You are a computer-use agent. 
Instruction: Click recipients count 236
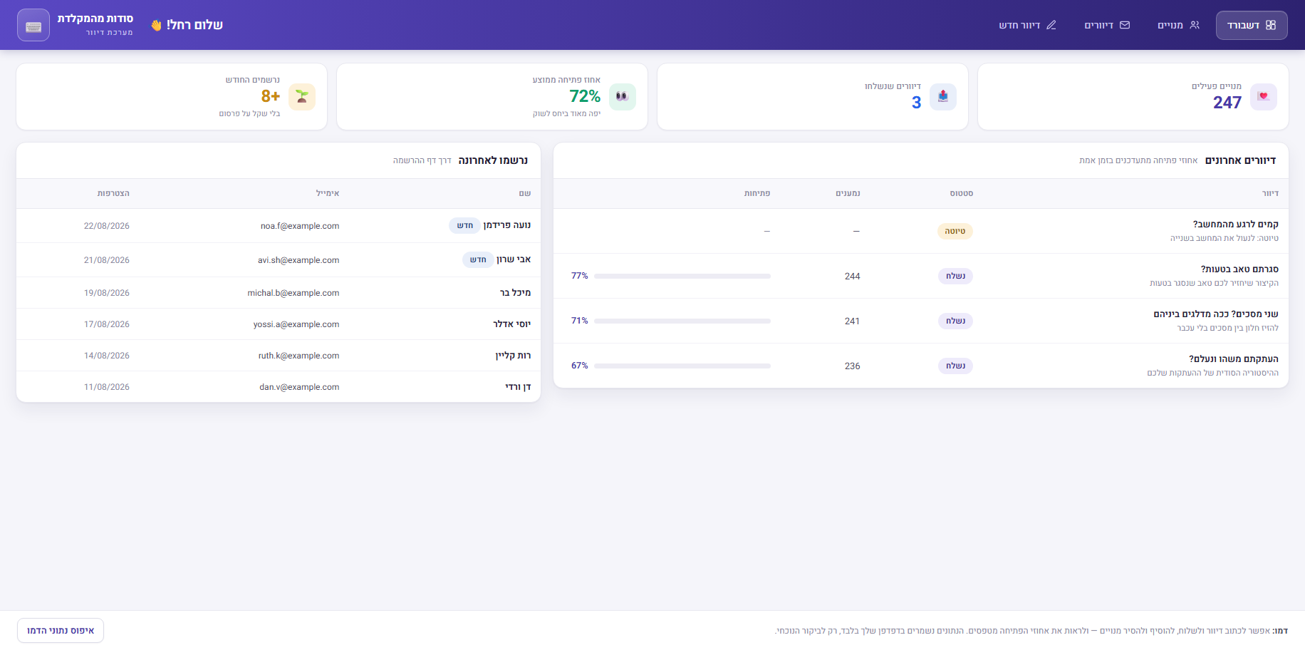pyautogui.click(x=852, y=366)
